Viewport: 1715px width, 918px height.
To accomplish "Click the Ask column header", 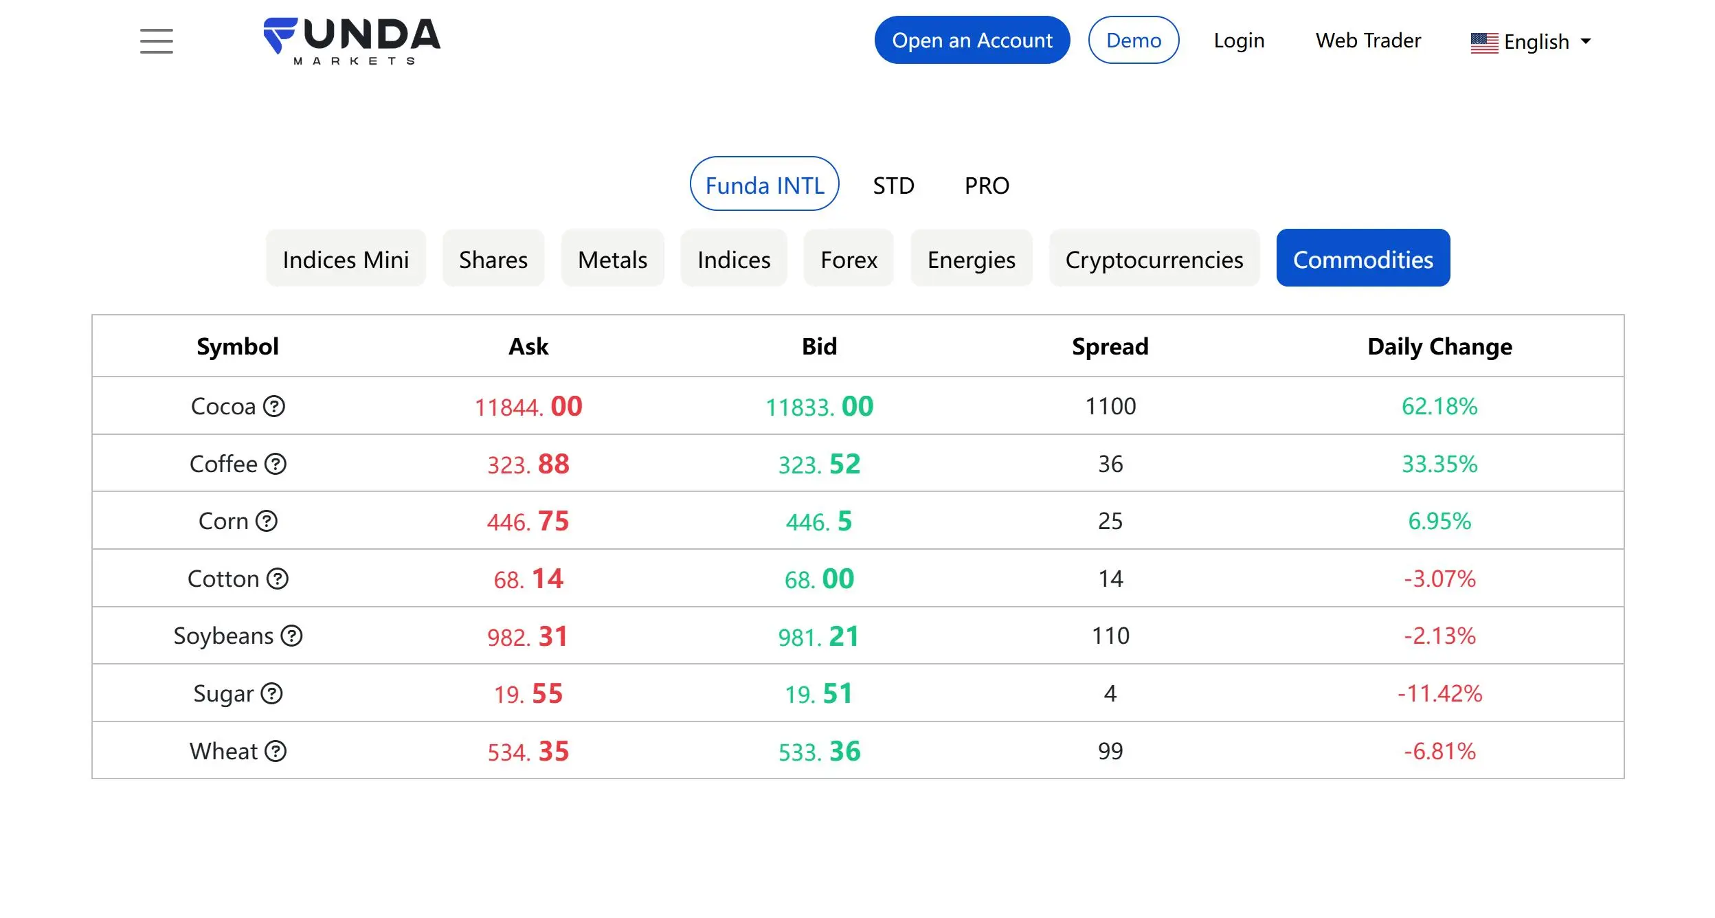I will (528, 346).
